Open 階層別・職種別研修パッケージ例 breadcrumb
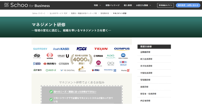The width and height of the screenshot is (202, 105). (84, 13)
